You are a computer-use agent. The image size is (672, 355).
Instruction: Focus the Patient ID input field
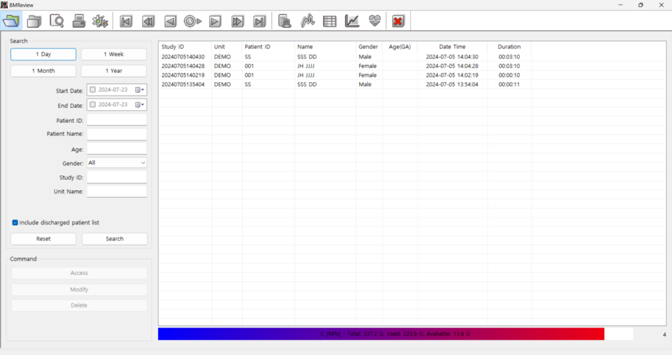[117, 120]
